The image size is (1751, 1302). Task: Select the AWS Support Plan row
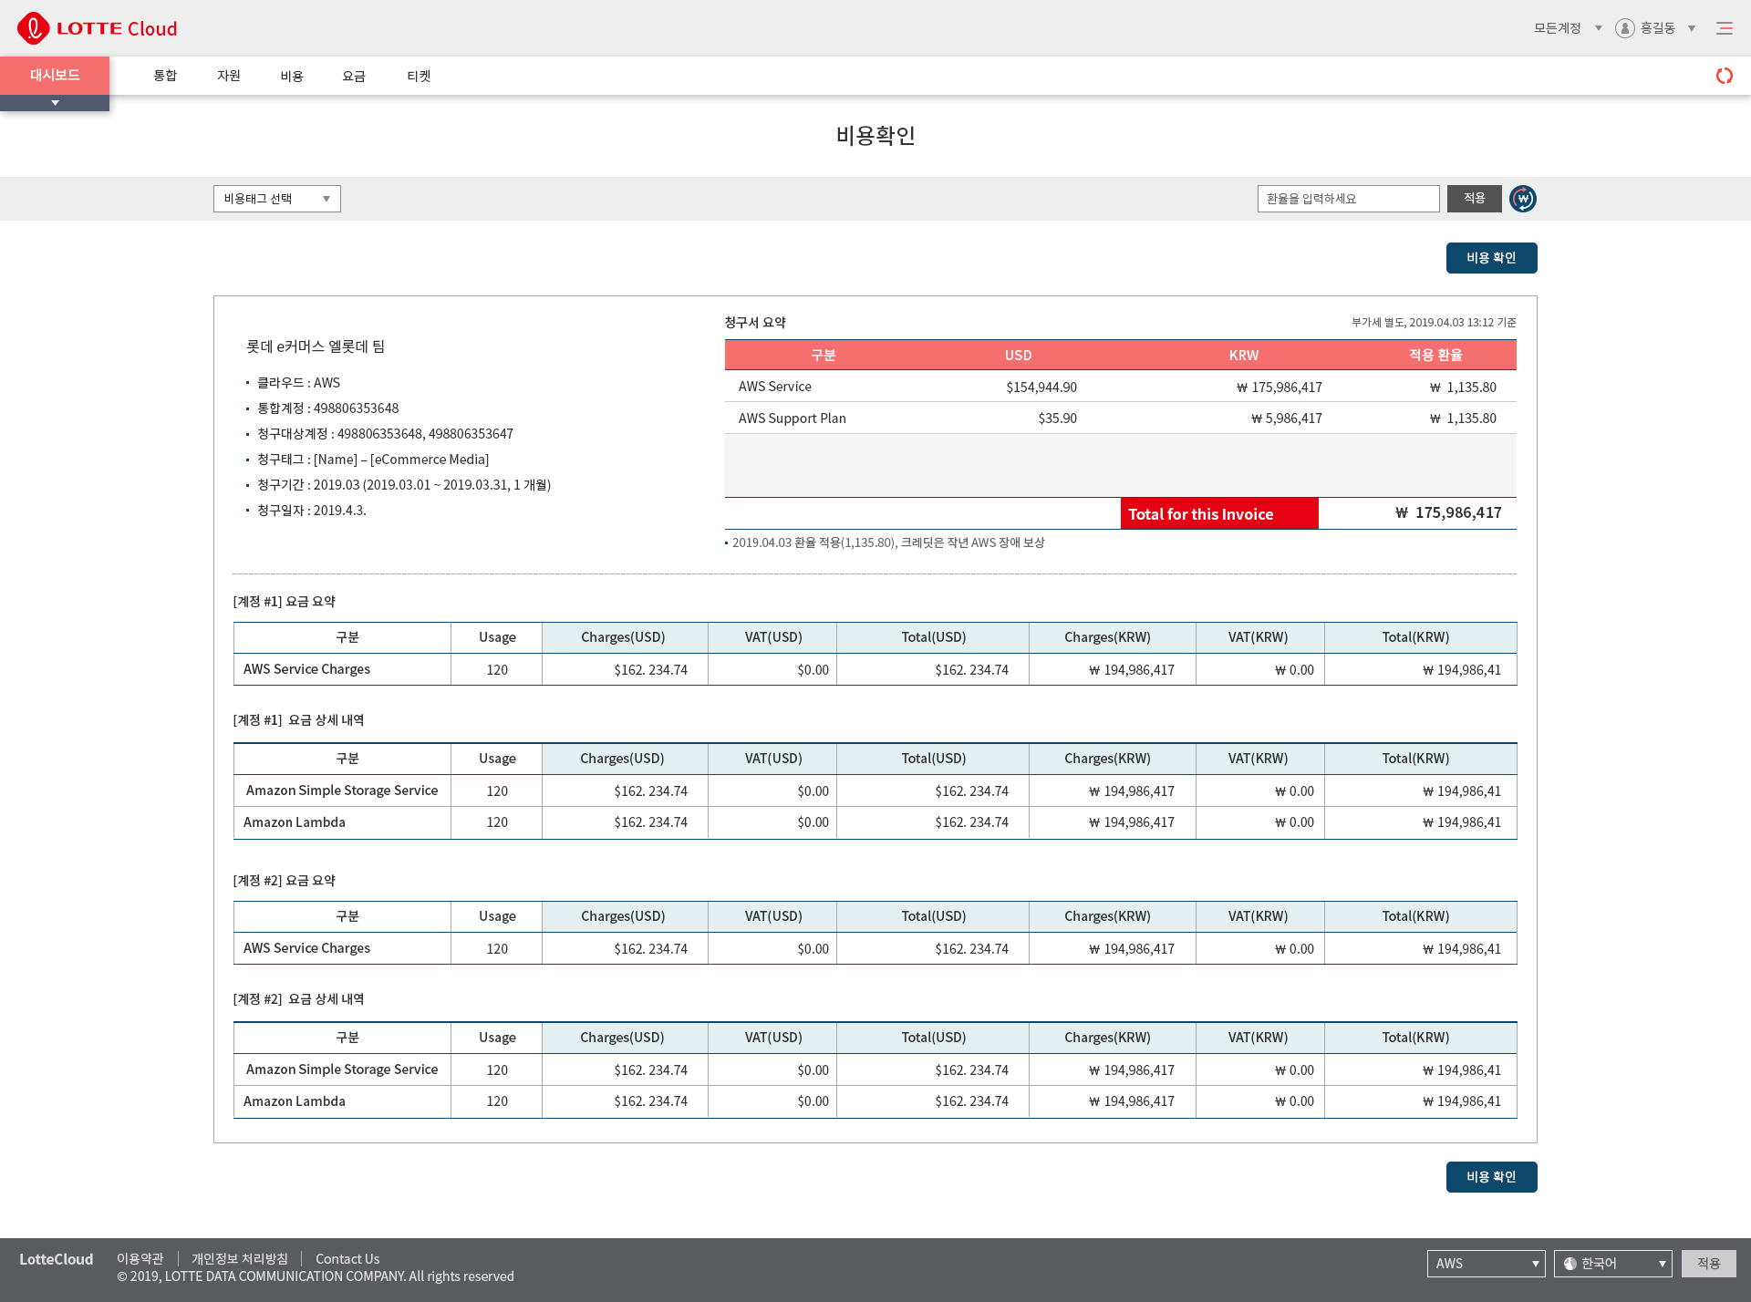(x=1120, y=418)
